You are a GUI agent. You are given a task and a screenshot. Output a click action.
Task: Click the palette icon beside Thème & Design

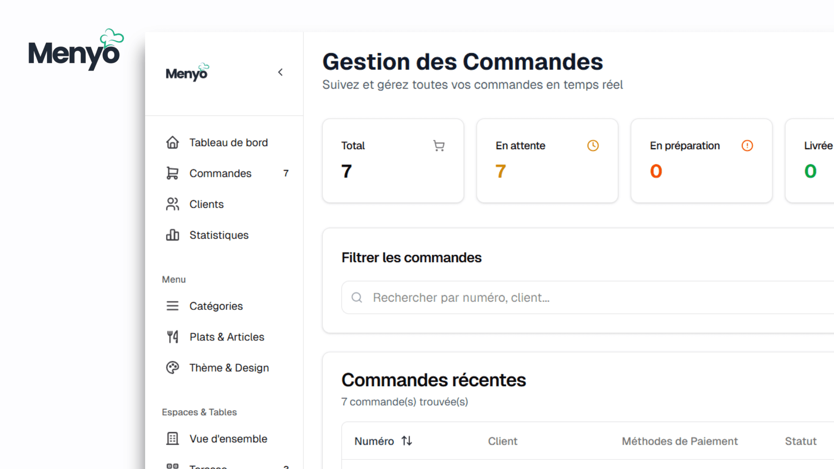click(173, 368)
